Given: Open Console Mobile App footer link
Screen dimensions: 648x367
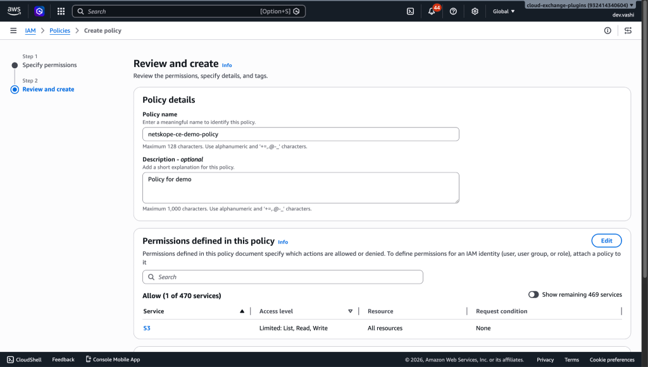Looking at the screenshot, I should pos(113,359).
